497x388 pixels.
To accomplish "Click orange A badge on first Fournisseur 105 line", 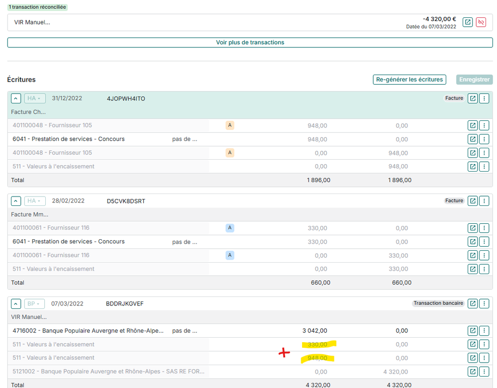I will (x=230, y=125).
